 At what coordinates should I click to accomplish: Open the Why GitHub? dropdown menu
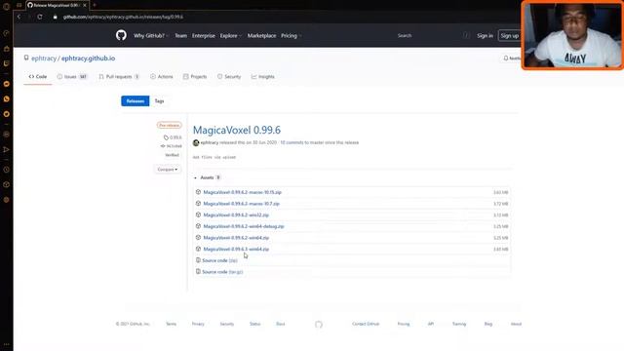(151, 36)
